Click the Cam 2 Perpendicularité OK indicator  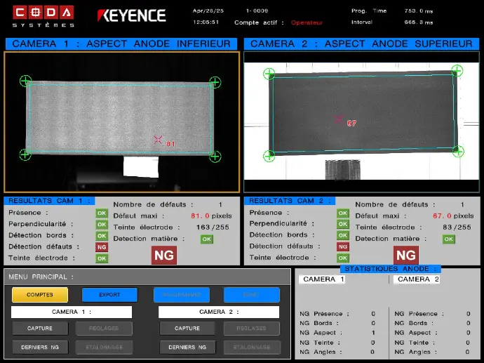tap(342, 224)
